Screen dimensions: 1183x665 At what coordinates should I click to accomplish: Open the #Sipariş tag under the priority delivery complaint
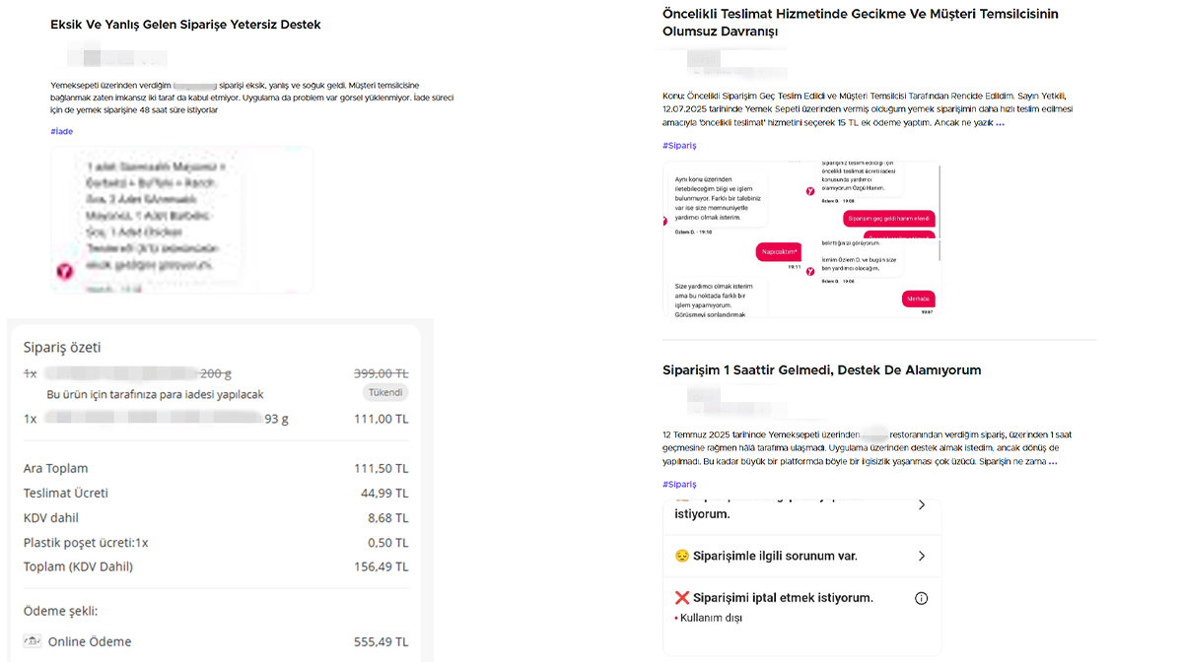click(x=679, y=146)
